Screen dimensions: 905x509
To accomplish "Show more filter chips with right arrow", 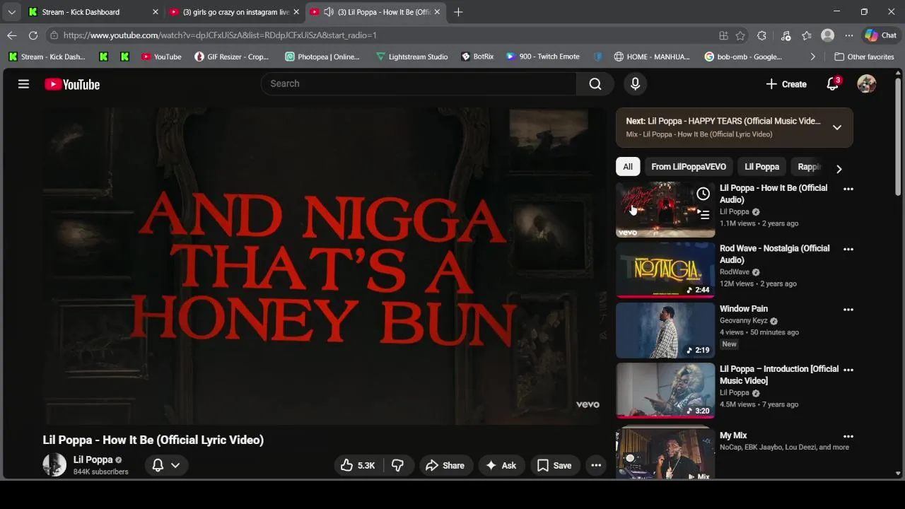I will (839, 168).
